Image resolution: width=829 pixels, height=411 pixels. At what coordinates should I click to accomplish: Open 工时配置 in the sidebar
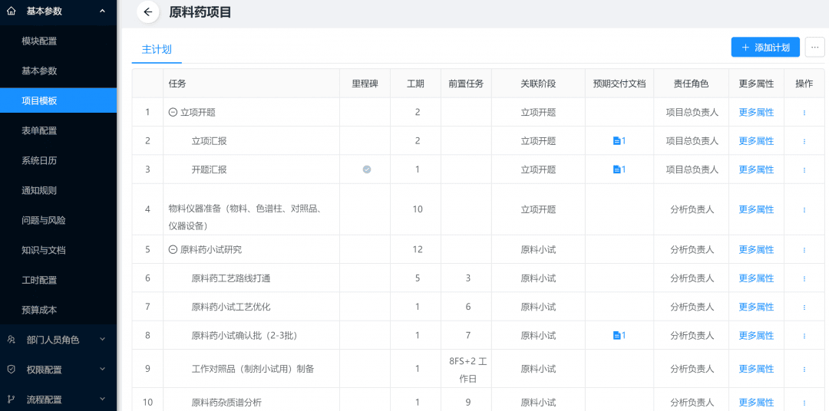click(58, 280)
